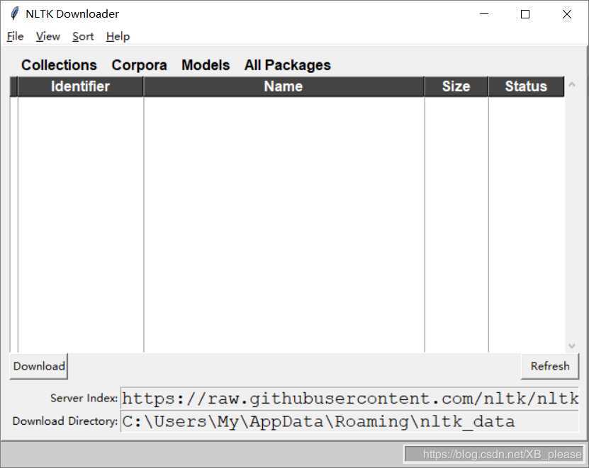Click the Identifier column header

click(x=80, y=86)
